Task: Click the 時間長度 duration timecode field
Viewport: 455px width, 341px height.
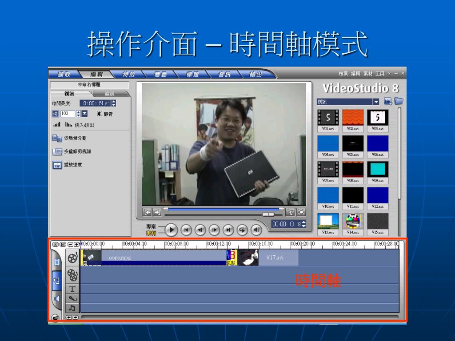Action: click(x=96, y=103)
